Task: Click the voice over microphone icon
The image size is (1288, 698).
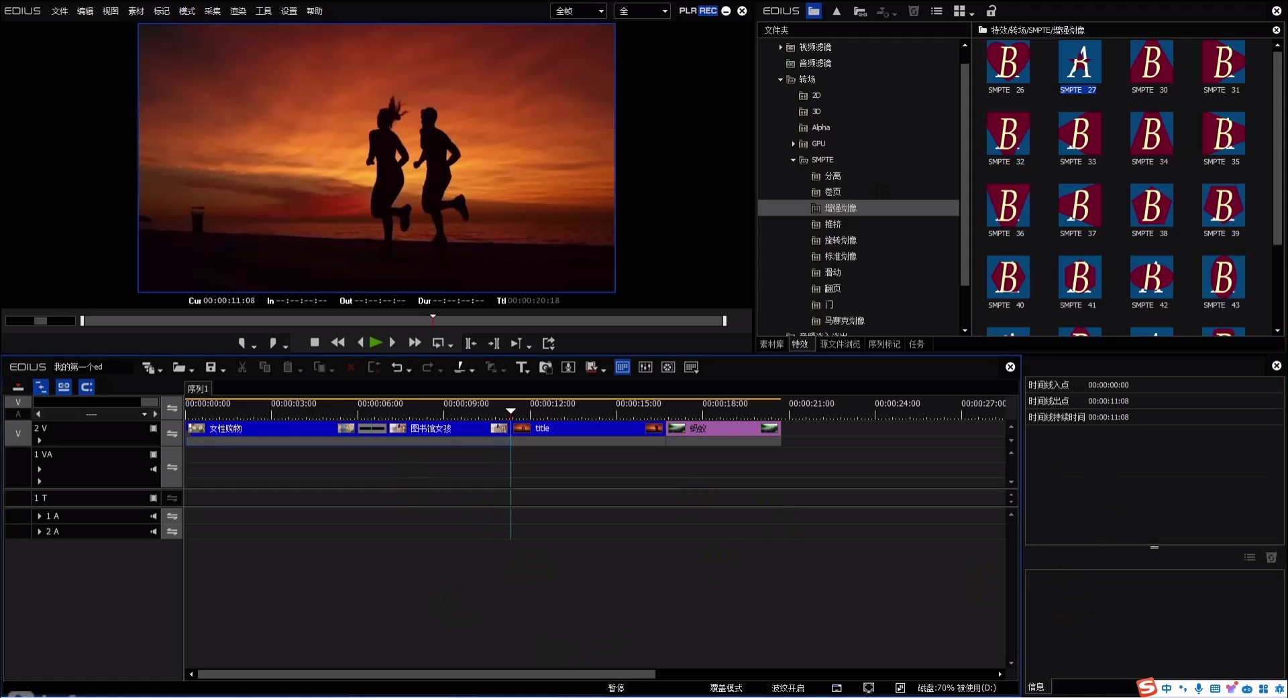Action: coord(568,367)
